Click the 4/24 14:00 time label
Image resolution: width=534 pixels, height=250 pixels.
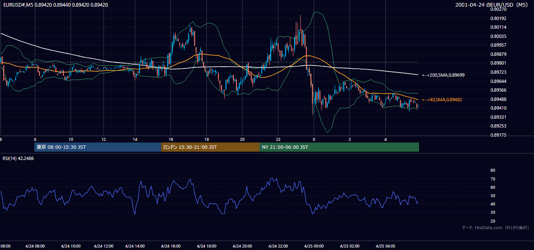(x=135, y=246)
